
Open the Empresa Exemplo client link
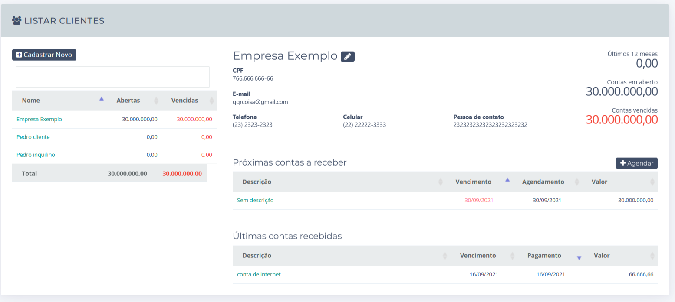[39, 119]
